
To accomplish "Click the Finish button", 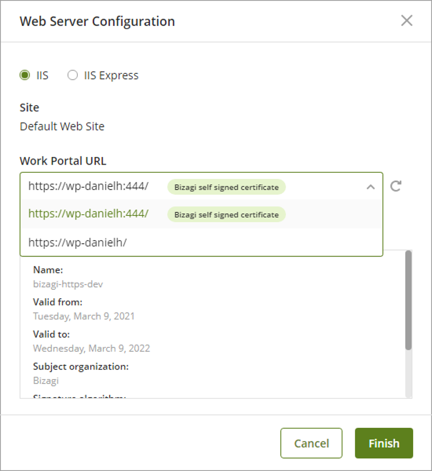I will 384,443.
